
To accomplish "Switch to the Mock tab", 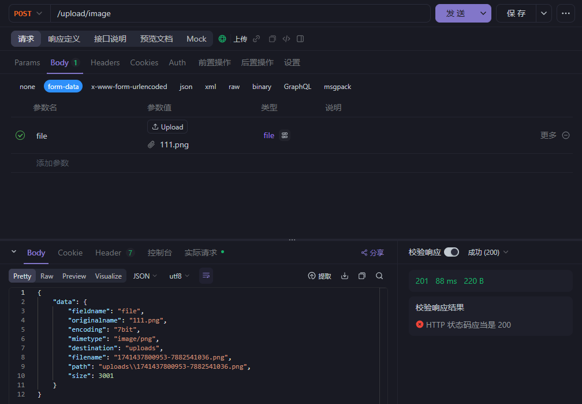I will 196,39.
